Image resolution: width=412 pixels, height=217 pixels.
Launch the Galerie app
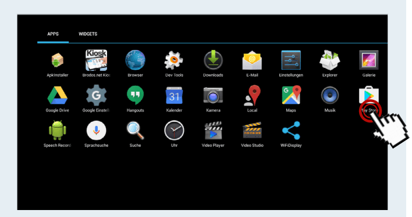pyautogui.click(x=368, y=60)
